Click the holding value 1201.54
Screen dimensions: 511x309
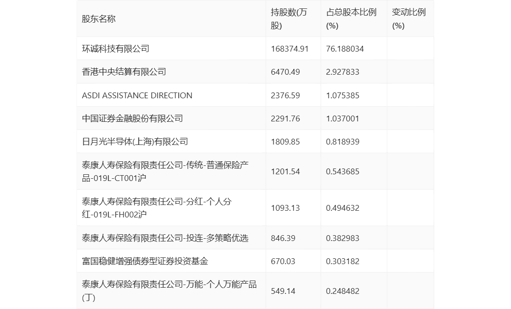point(285,172)
